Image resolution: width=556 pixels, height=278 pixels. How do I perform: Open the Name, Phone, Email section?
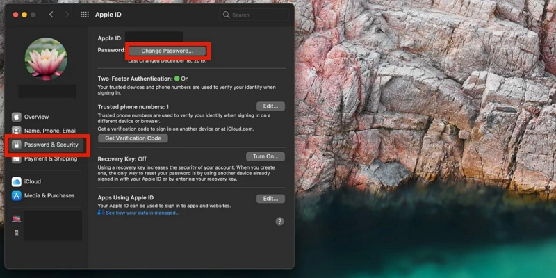(50, 131)
